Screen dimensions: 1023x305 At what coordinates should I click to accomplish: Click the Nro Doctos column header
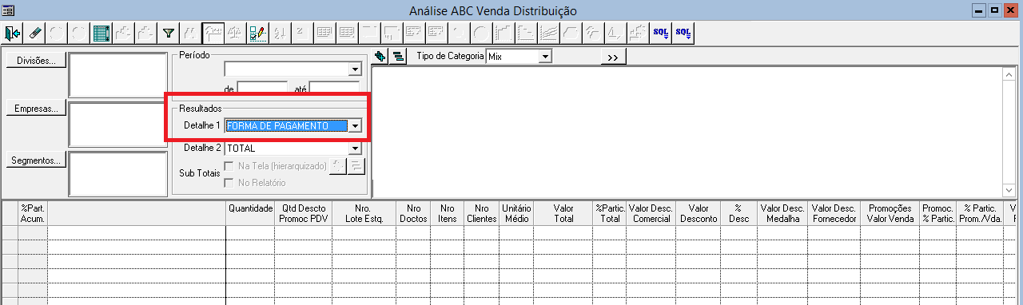(x=413, y=213)
